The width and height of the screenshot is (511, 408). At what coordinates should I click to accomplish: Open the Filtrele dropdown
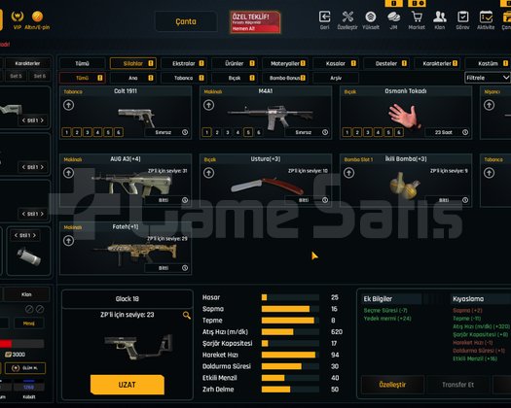pyautogui.click(x=488, y=78)
